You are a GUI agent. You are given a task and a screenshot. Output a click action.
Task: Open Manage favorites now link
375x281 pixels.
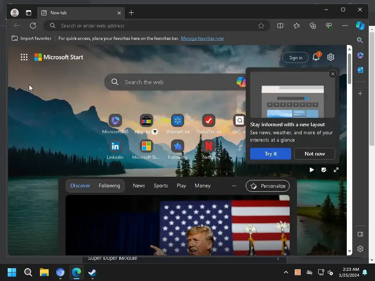click(202, 38)
